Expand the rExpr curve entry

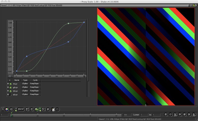coord(8,84)
